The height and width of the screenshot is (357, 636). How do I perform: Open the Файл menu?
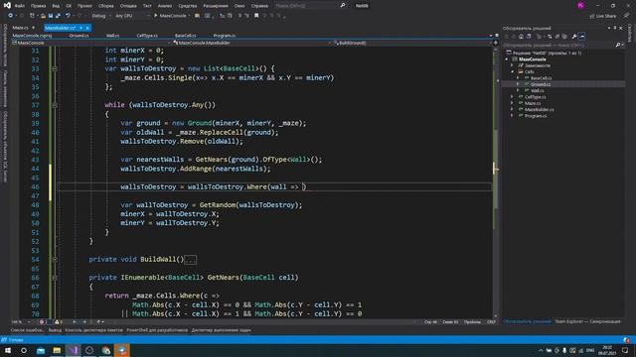pyautogui.click(x=20, y=6)
